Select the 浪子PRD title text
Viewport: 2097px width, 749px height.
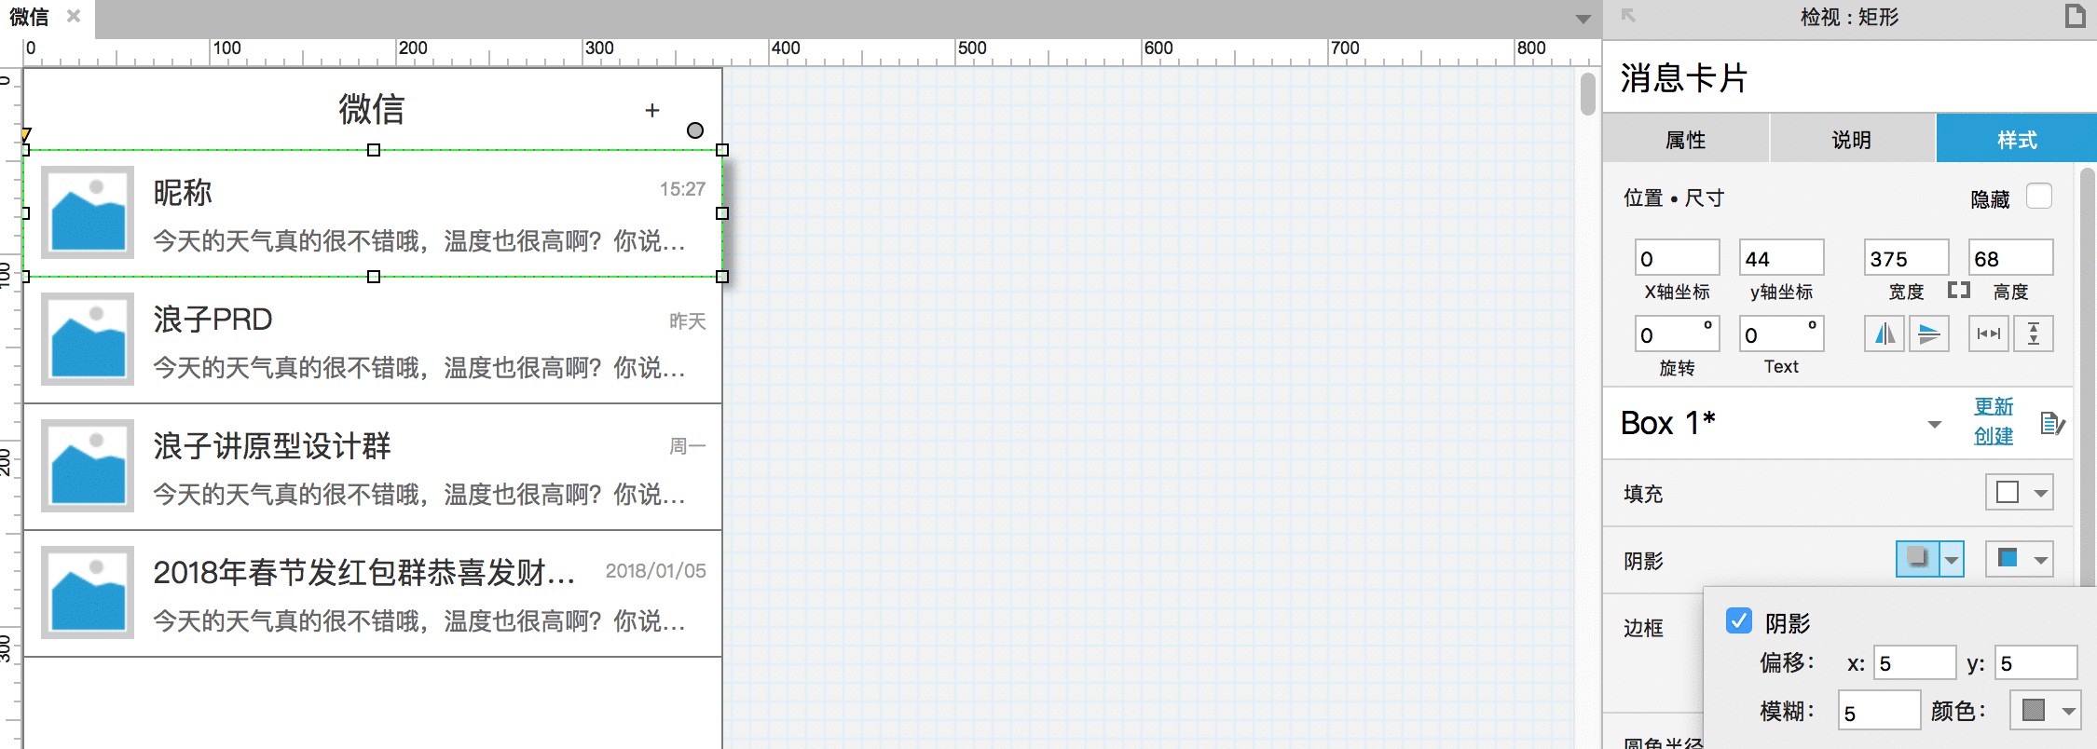coord(212,320)
